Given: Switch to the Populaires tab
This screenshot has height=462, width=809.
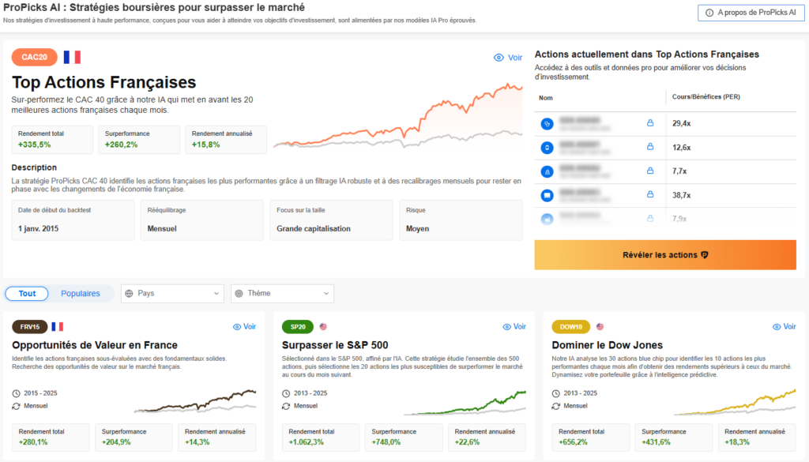Looking at the screenshot, I should point(81,294).
